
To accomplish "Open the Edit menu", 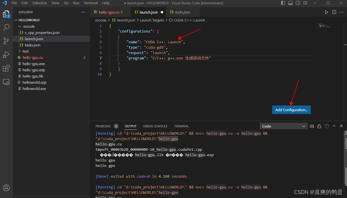I will [x=25, y=3].
